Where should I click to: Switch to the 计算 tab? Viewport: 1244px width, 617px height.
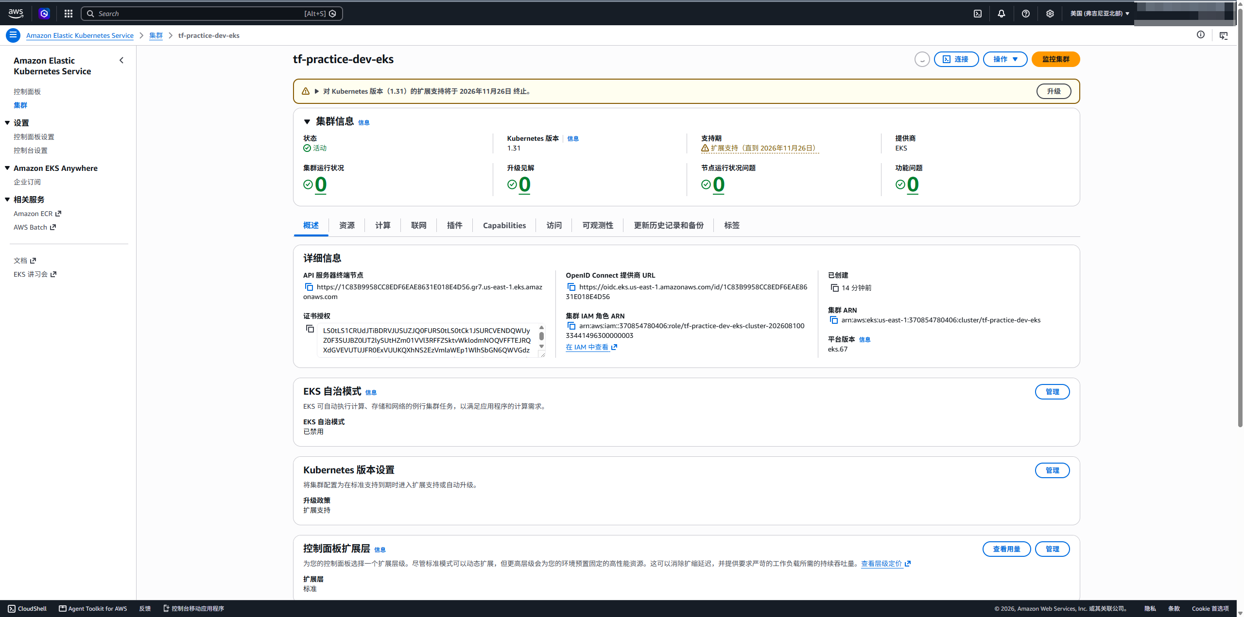[383, 225]
